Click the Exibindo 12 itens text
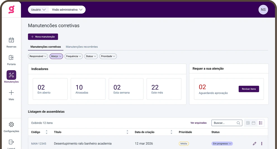The width and height of the screenshot is (277, 149). point(42,123)
